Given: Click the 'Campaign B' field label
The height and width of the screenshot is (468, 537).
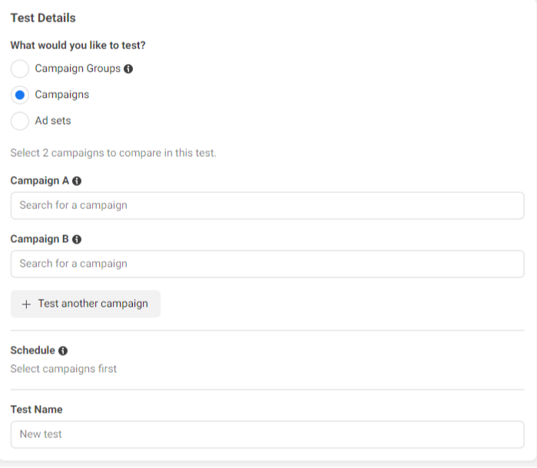Looking at the screenshot, I should (x=40, y=239).
